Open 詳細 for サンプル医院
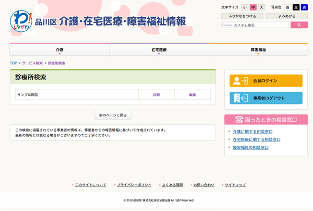Screen dimensions: 313x211 (x=156, y=95)
